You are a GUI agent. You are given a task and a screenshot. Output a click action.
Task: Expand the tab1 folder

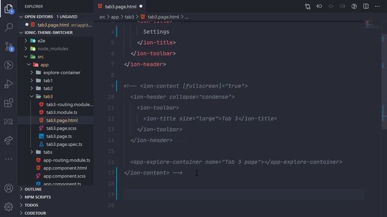[x=32, y=80]
